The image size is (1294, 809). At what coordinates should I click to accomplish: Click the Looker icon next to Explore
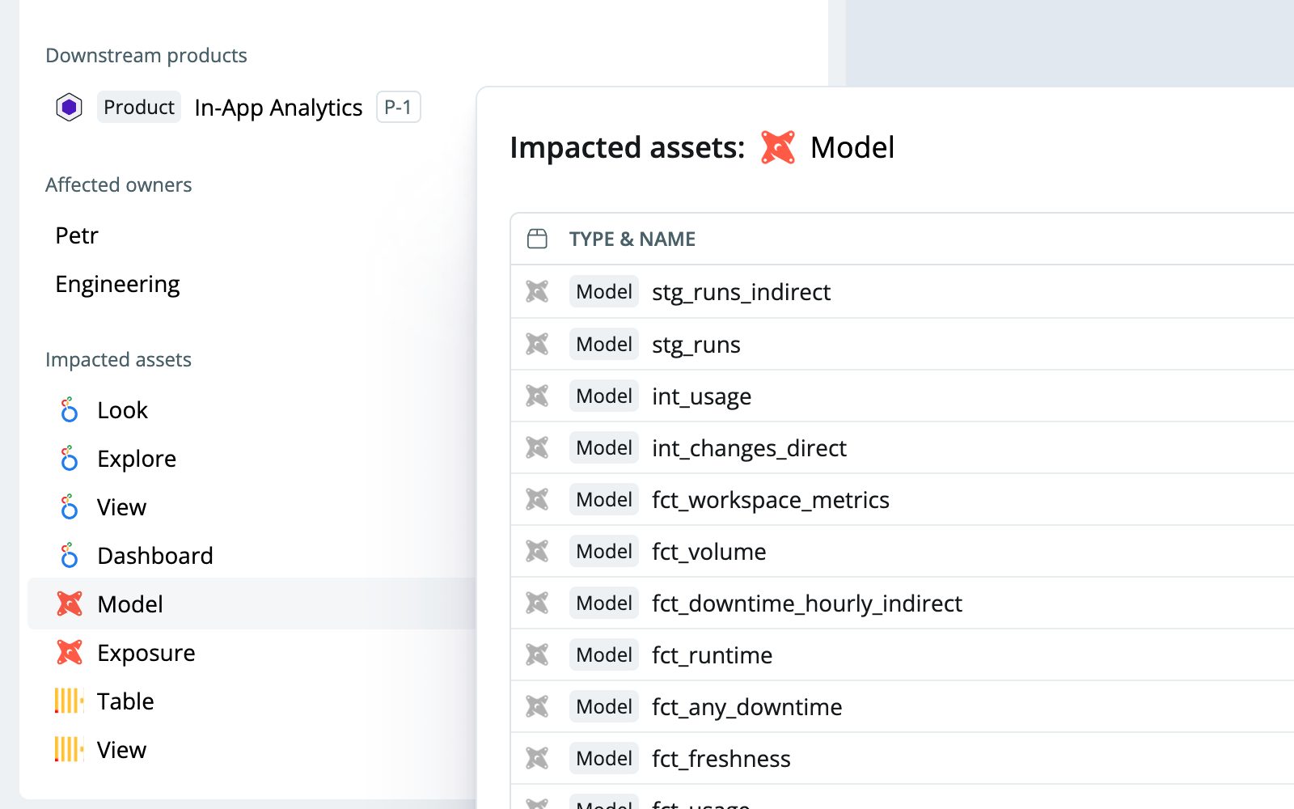click(69, 458)
